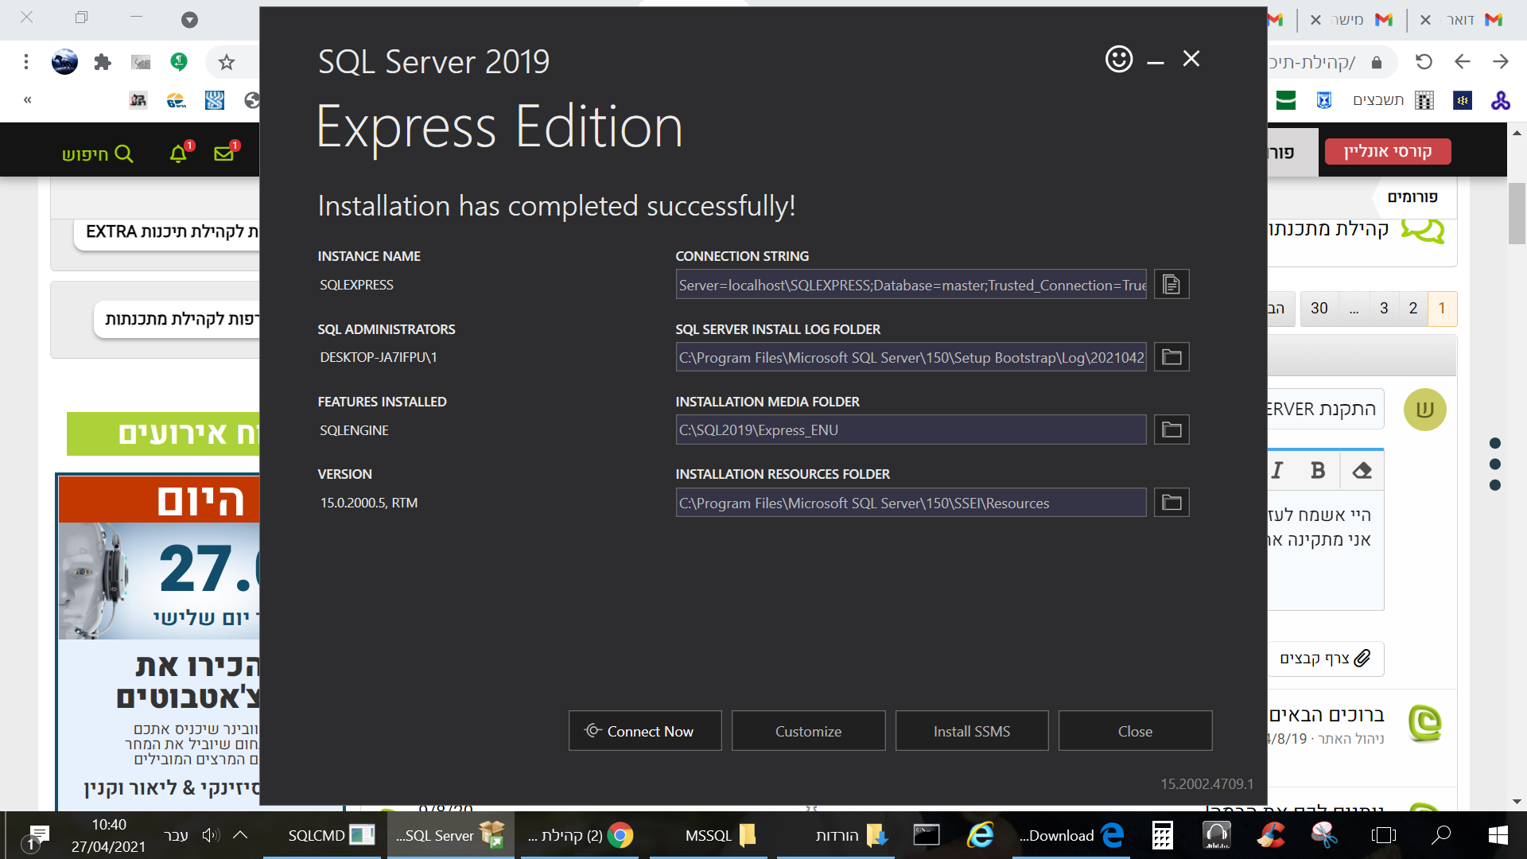
Task: Open the mail envelope icon
Action: tap(223, 154)
